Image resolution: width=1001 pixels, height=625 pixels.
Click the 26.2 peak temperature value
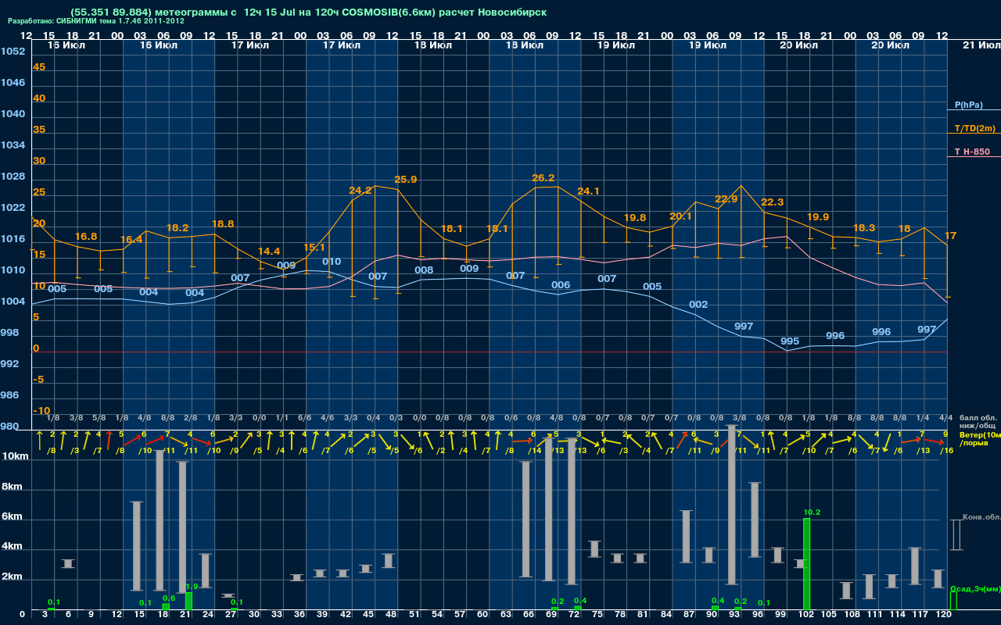(543, 178)
